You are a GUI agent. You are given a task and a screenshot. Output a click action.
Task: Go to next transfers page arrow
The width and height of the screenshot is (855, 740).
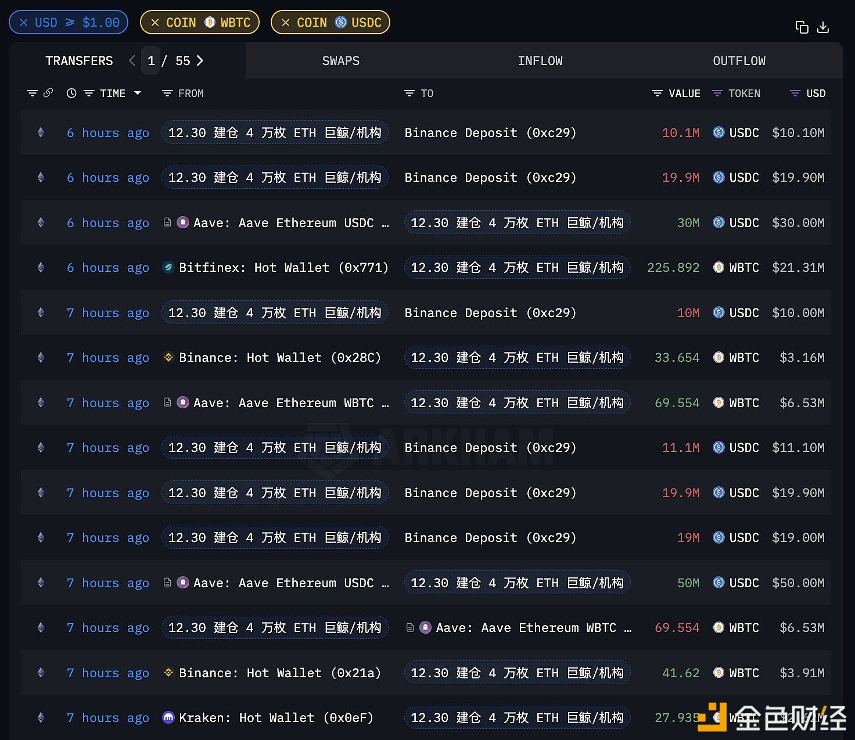click(x=200, y=60)
